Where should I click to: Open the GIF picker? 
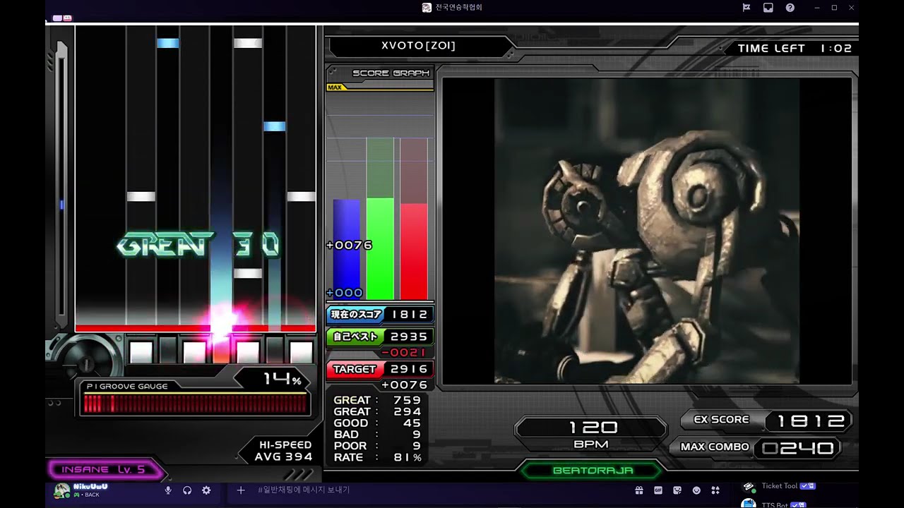click(658, 490)
